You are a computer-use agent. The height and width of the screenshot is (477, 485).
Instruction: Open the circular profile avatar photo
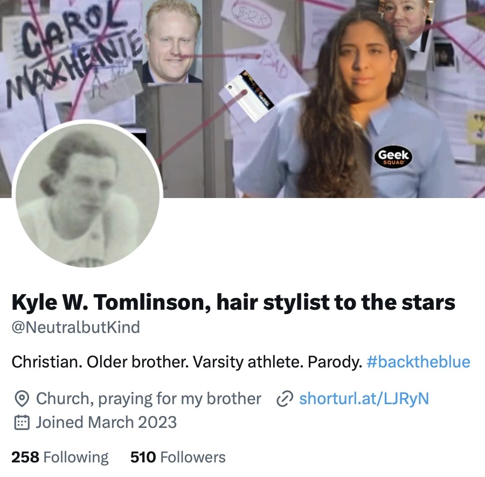pos(87,195)
